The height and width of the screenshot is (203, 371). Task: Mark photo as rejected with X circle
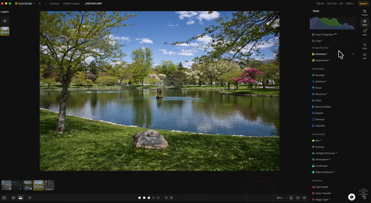point(171,198)
